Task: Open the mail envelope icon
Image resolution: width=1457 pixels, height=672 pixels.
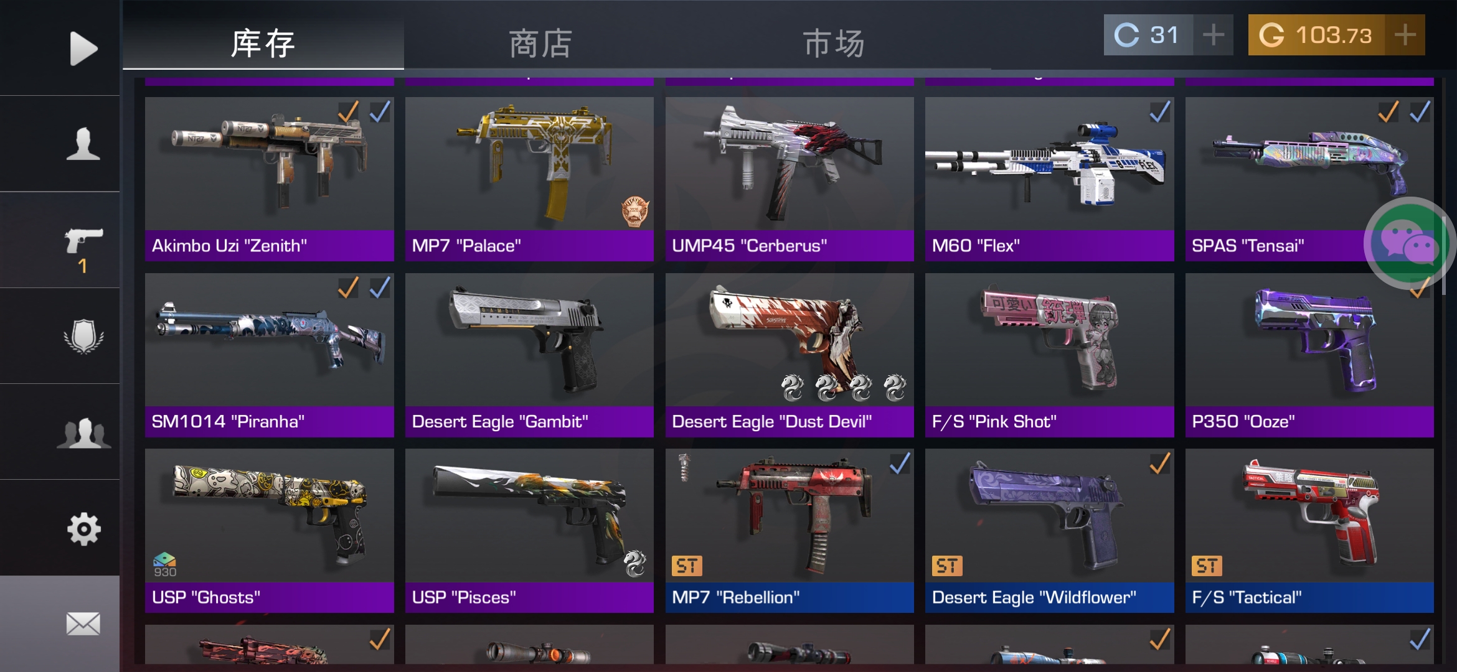Action: point(83,624)
